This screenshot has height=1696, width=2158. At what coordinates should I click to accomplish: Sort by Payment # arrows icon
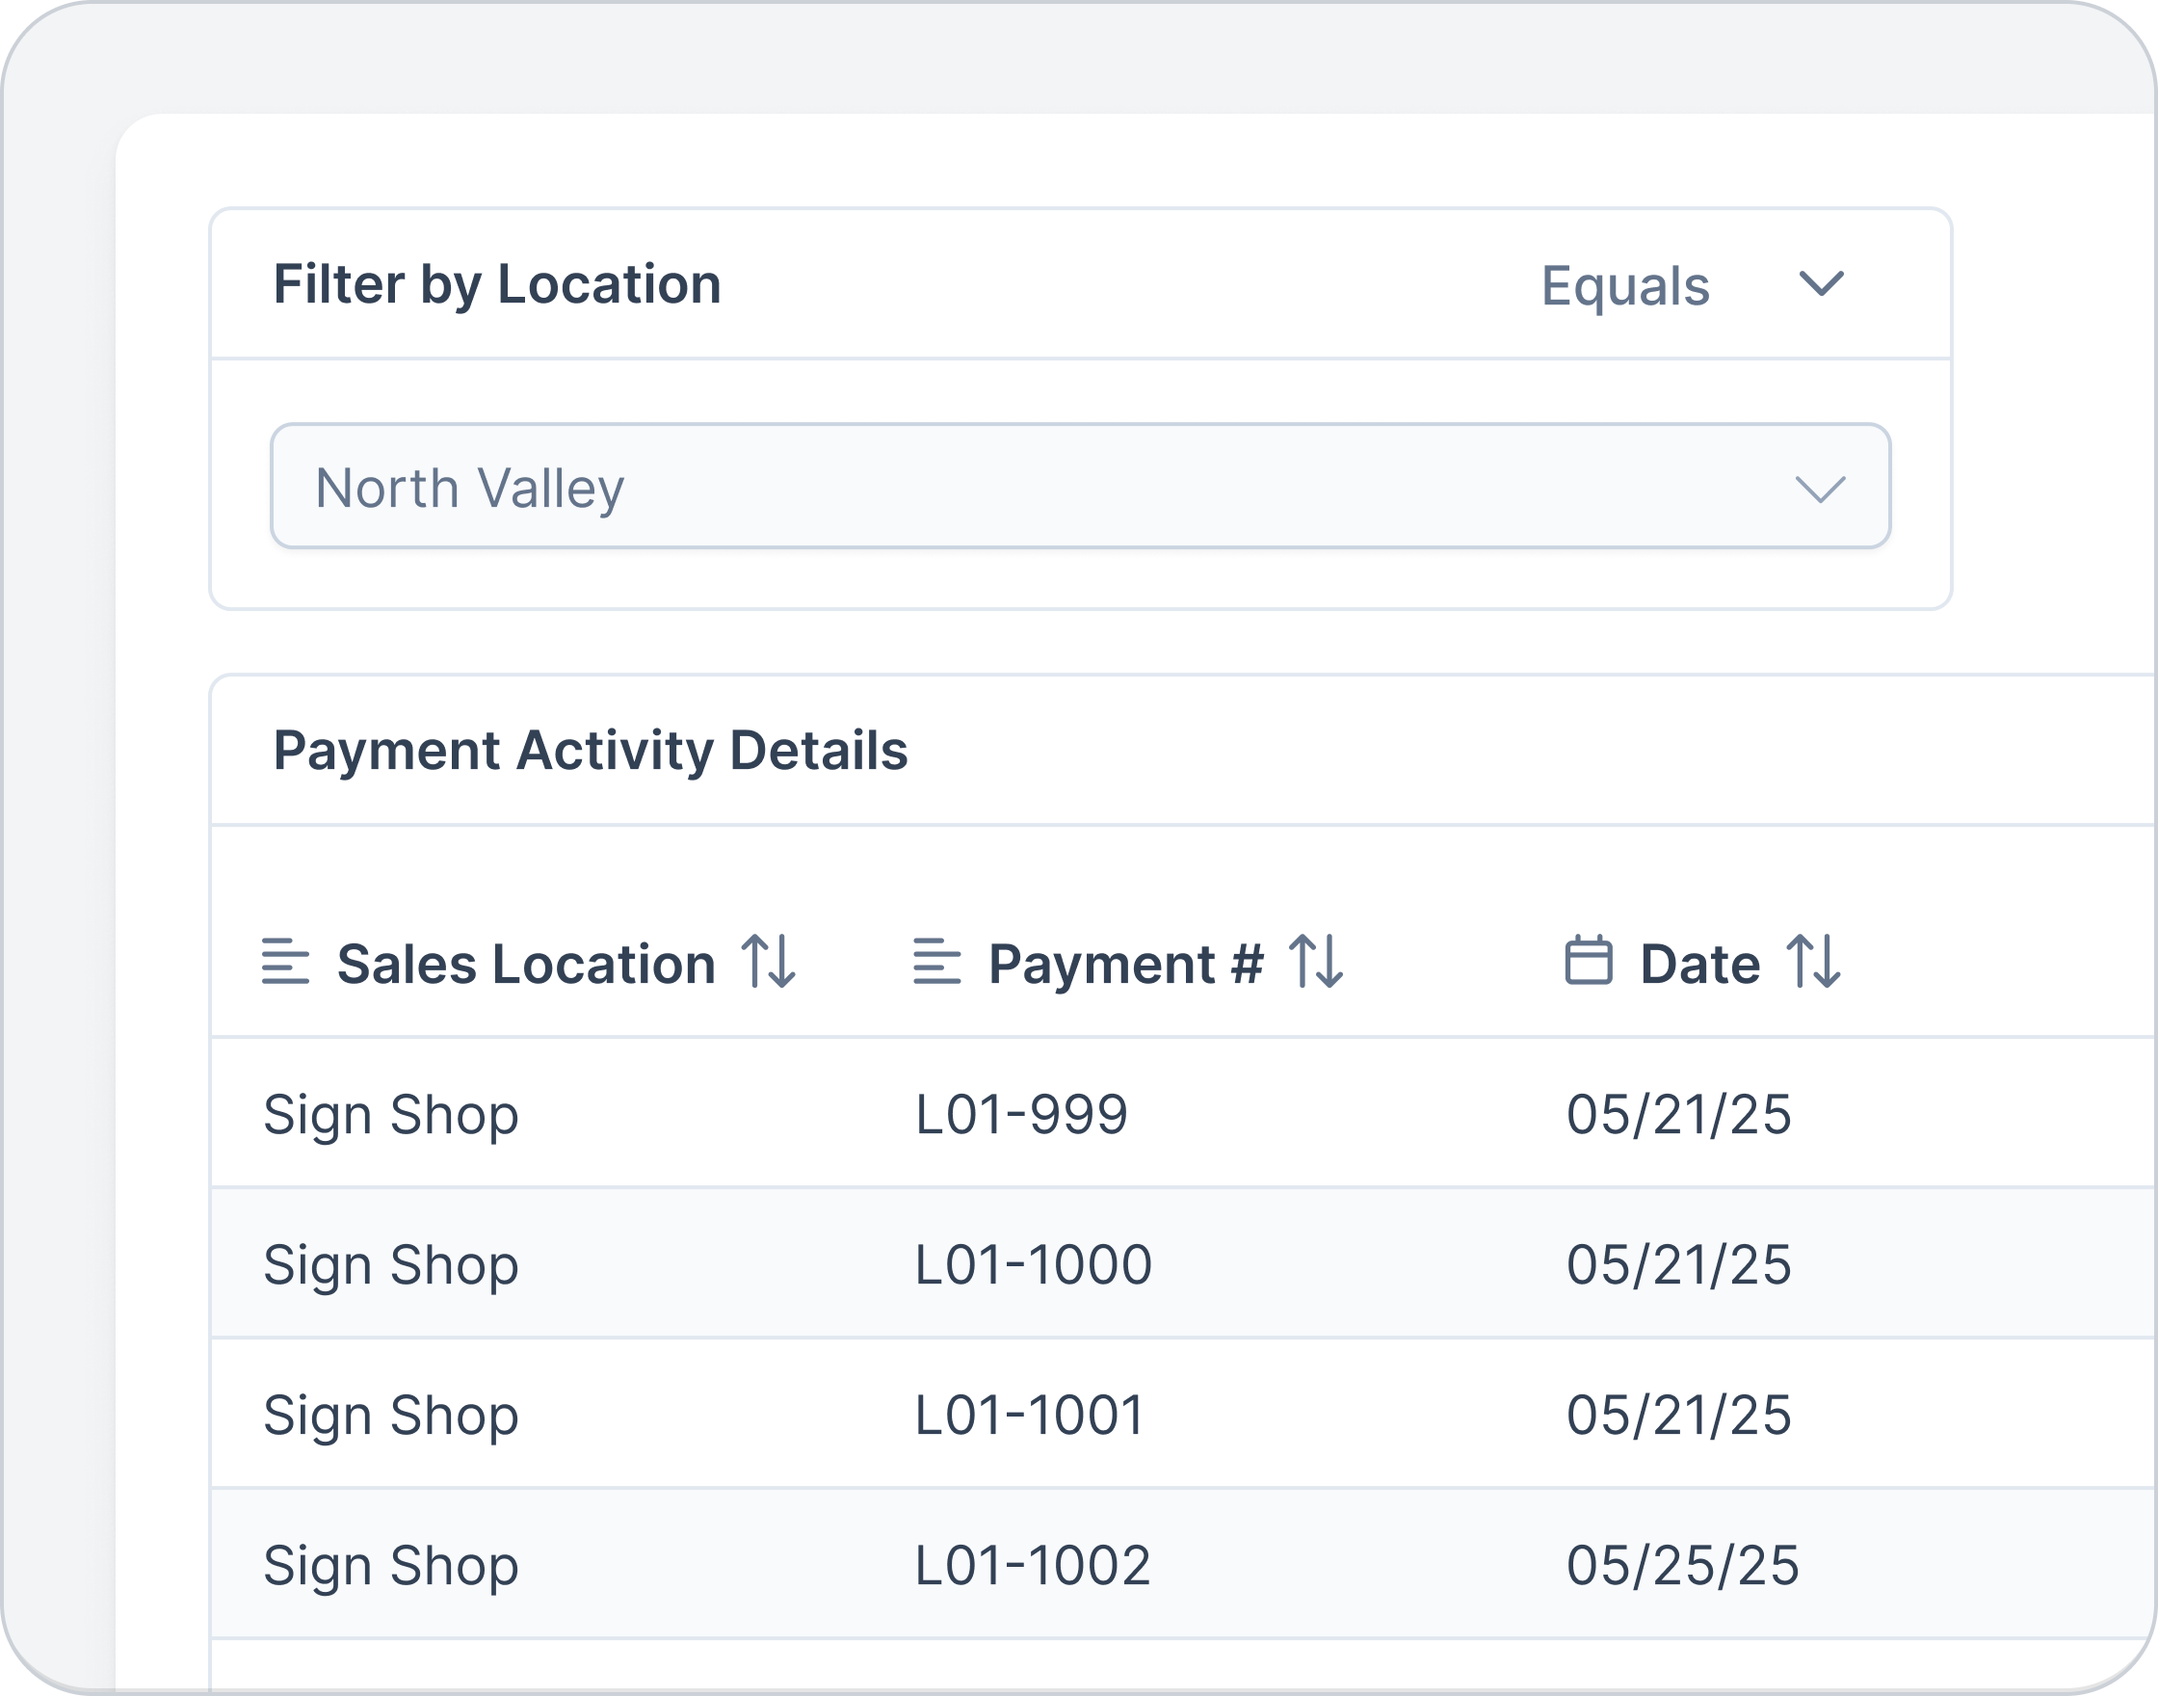click(1316, 961)
